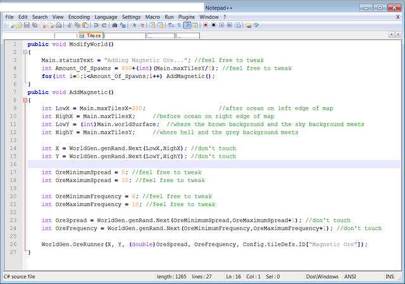This screenshot has height=284, width=405.
Task: Open the Macro menu
Action: tap(153, 17)
